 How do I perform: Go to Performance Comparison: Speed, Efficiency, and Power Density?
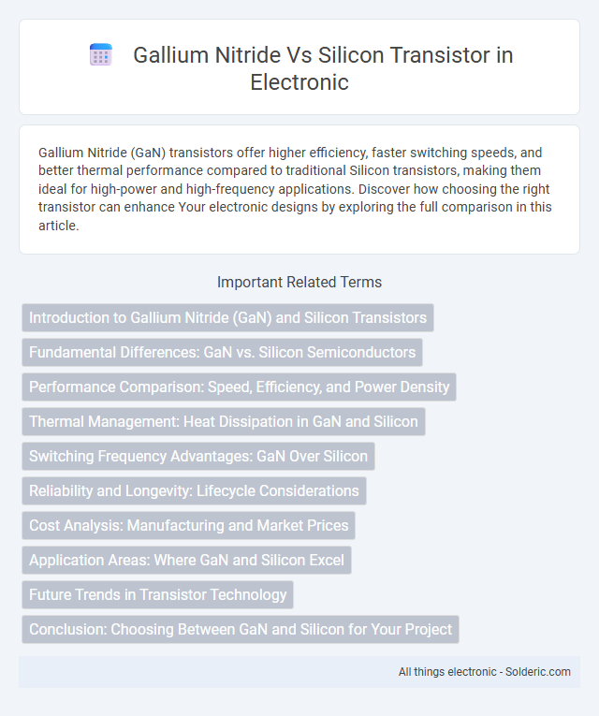(x=240, y=387)
